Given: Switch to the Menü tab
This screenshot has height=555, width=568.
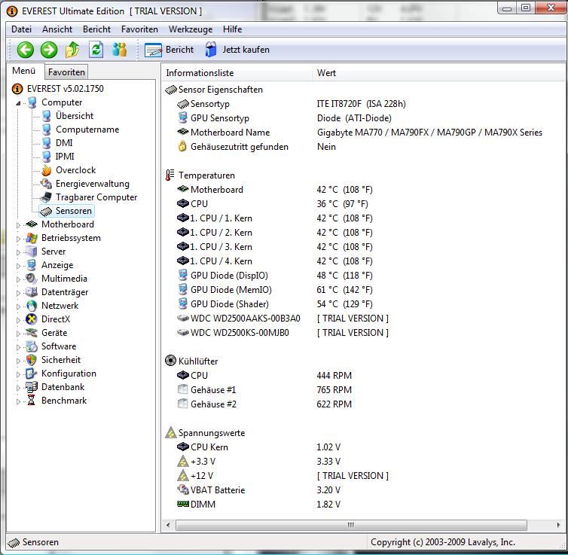Looking at the screenshot, I should point(24,71).
